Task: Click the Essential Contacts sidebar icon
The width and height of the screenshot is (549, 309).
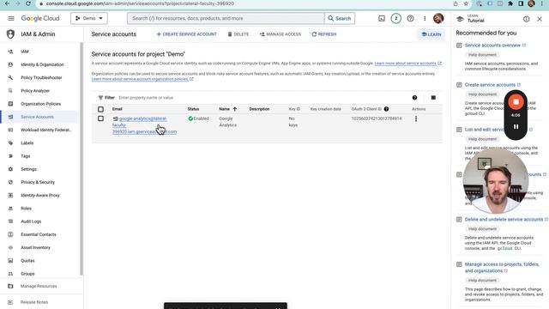Action: (x=10, y=234)
